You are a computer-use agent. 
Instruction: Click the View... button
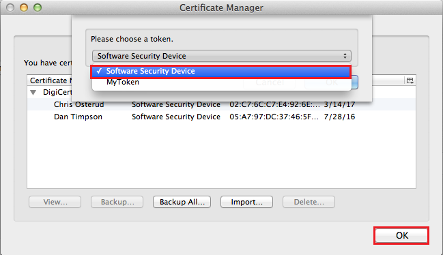coord(55,202)
